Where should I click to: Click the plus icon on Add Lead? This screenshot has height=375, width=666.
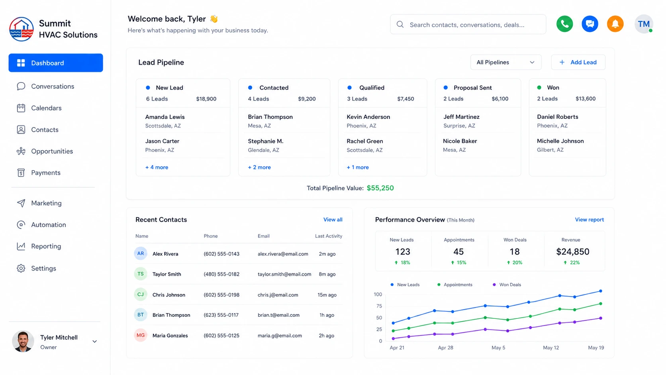coord(562,62)
